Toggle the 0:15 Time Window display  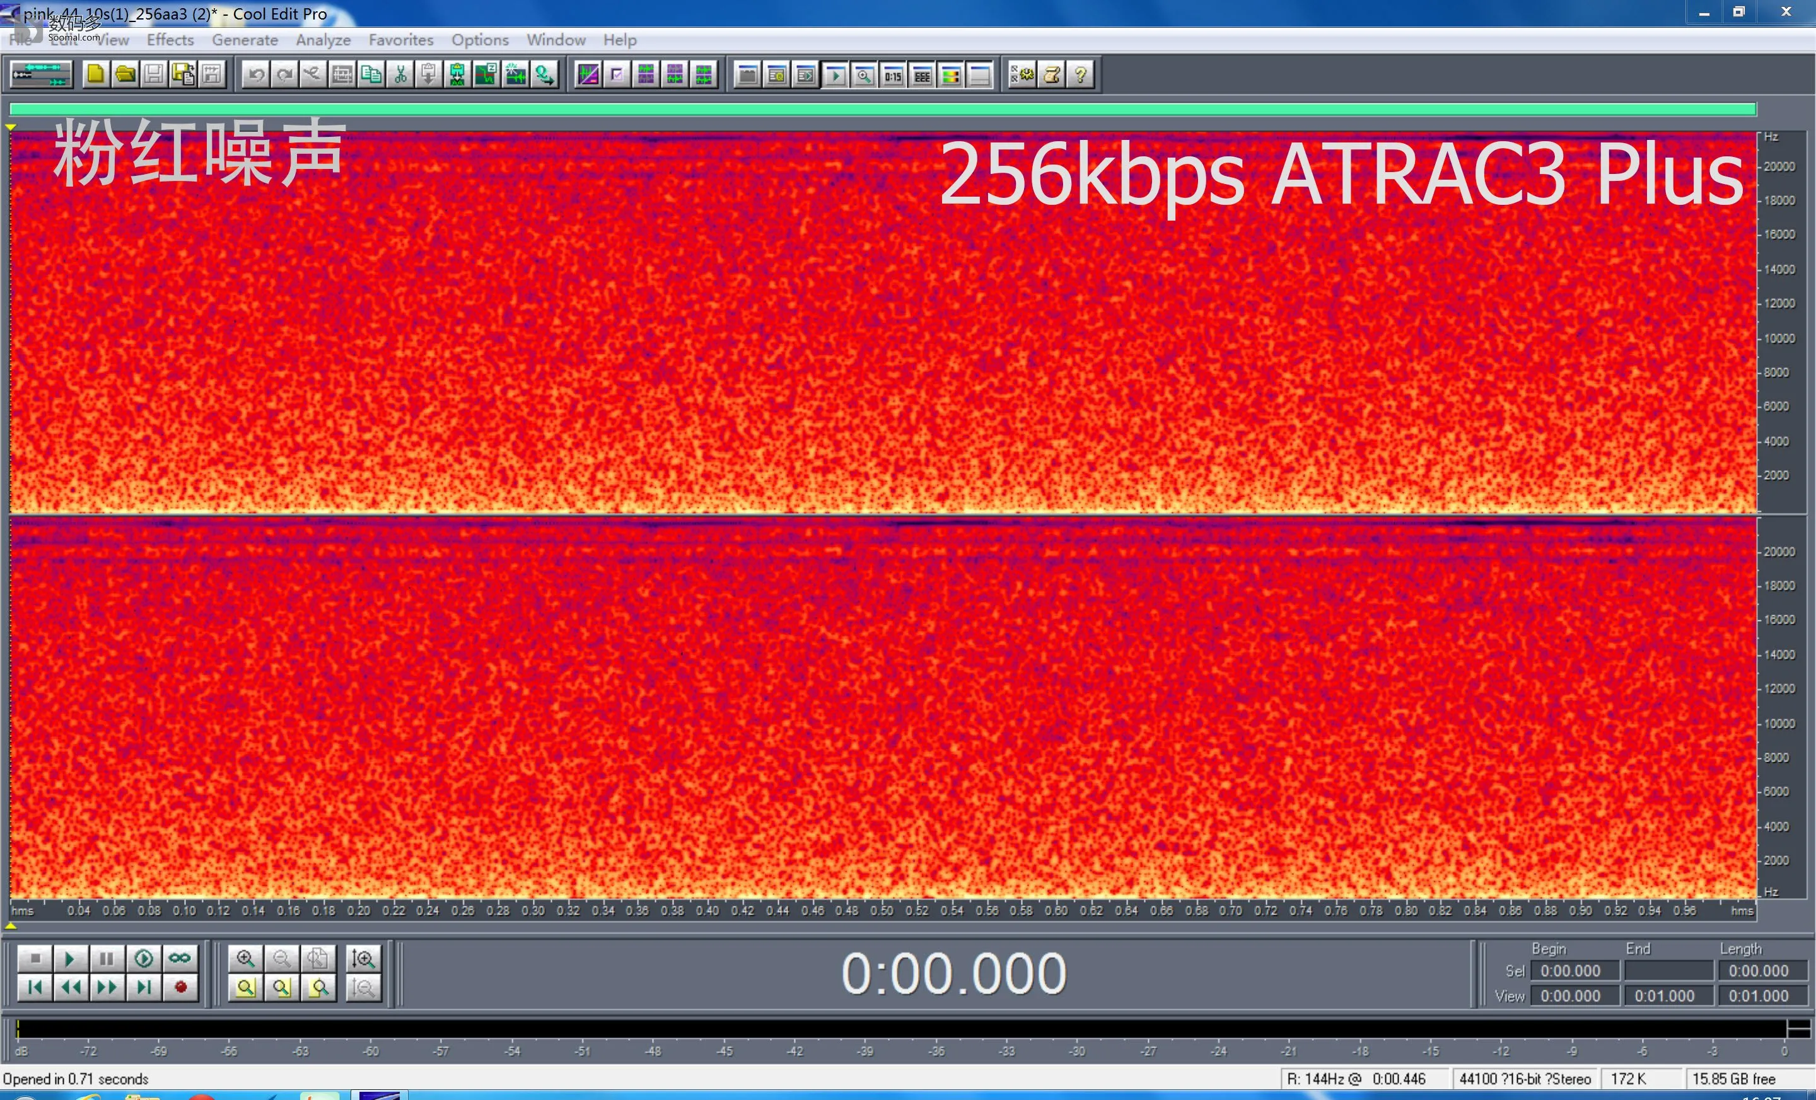coord(892,74)
